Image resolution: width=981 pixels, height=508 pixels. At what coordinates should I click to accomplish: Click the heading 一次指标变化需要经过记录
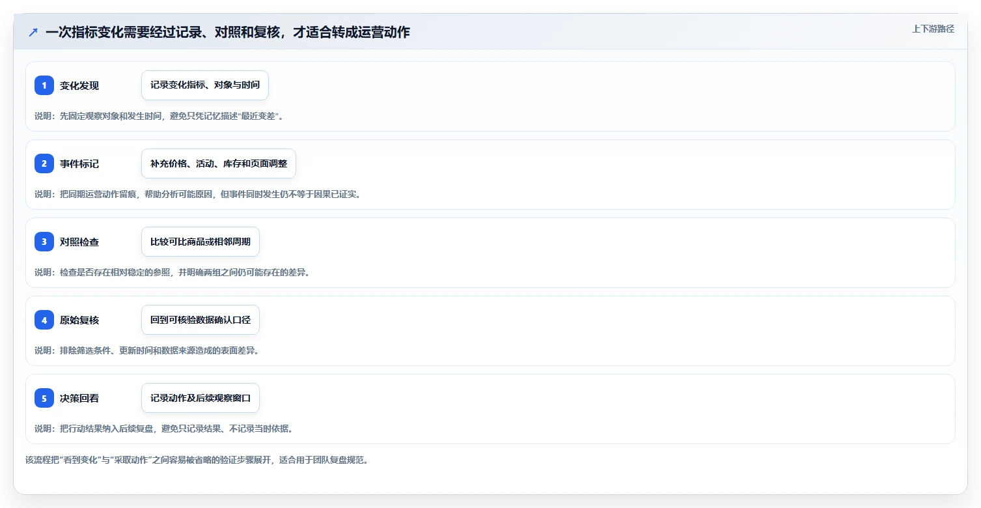click(228, 32)
